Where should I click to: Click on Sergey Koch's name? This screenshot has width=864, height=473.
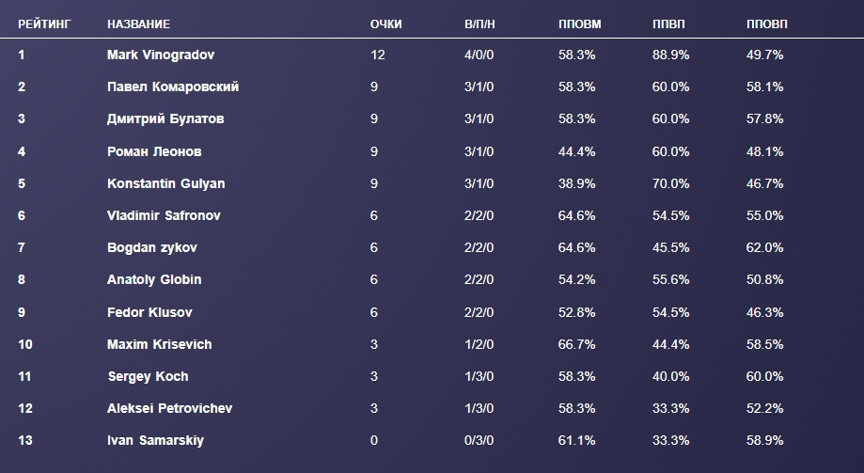[x=148, y=376]
